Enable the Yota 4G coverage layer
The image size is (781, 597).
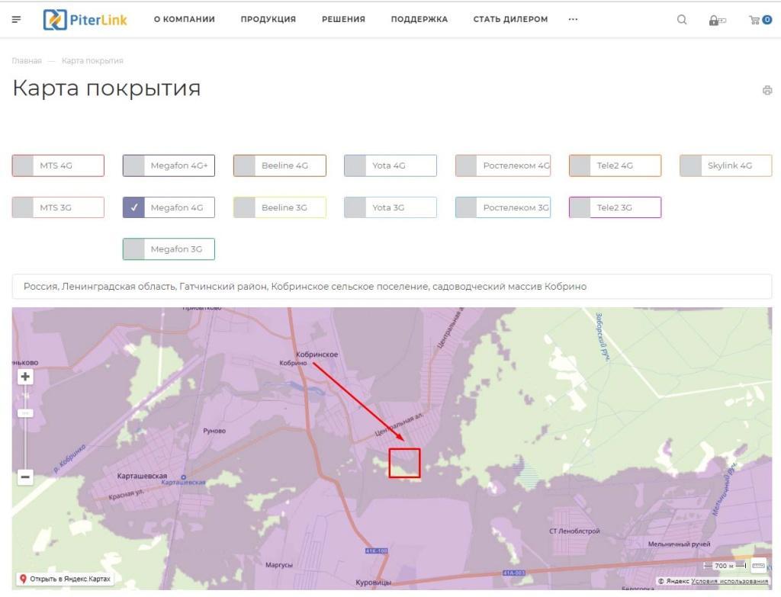tap(390, 165)
